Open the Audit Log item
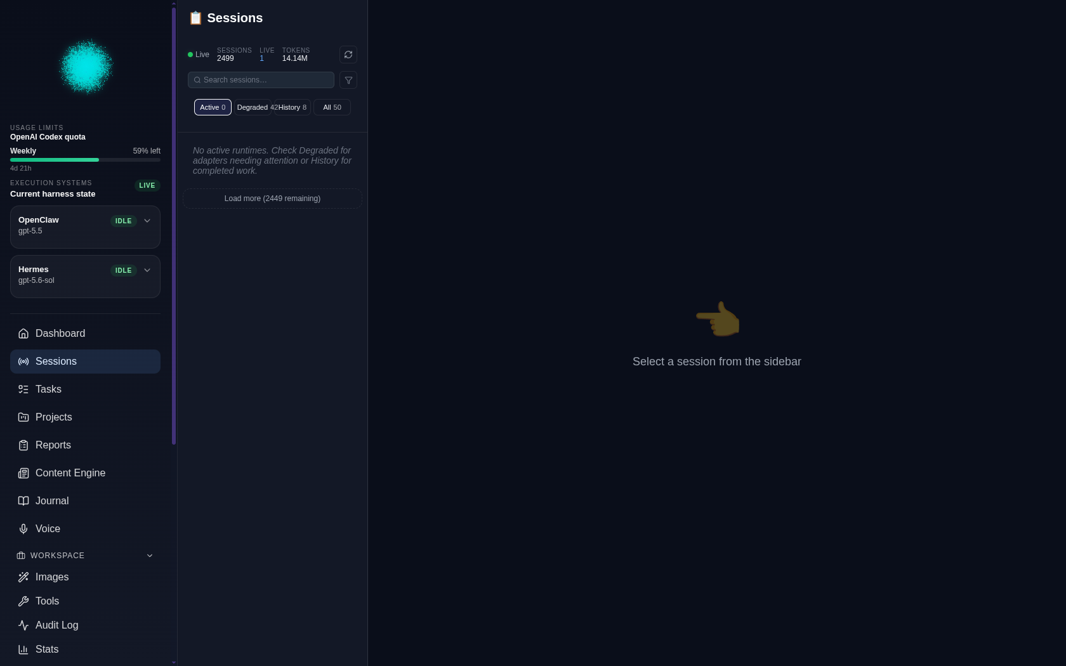Image resolution: width=1066 pixels, height=666 pixels. (85, 625)
